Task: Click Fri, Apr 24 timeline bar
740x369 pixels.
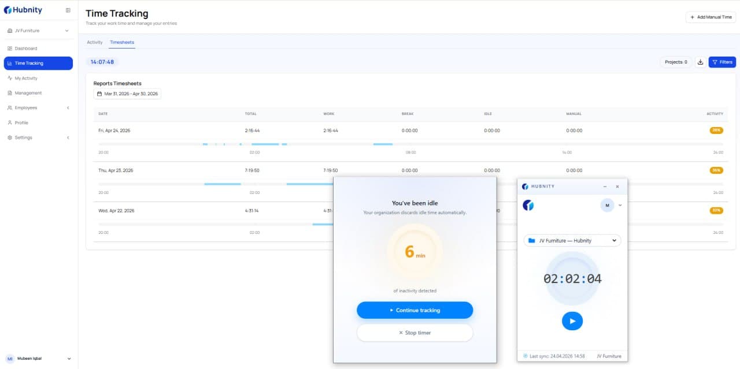Action: (x=410, y=144)
